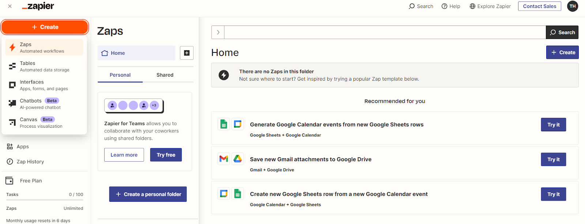585x224 pixels.
Task: Select Tables Automated data storage in the menu
Action: click(x=44, y=66)
